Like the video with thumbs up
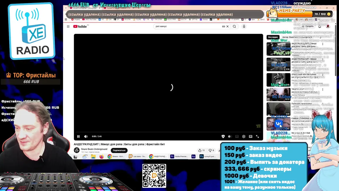Image resolution: width=339 pixels, height=191 pixels. [x=202, y=150]
